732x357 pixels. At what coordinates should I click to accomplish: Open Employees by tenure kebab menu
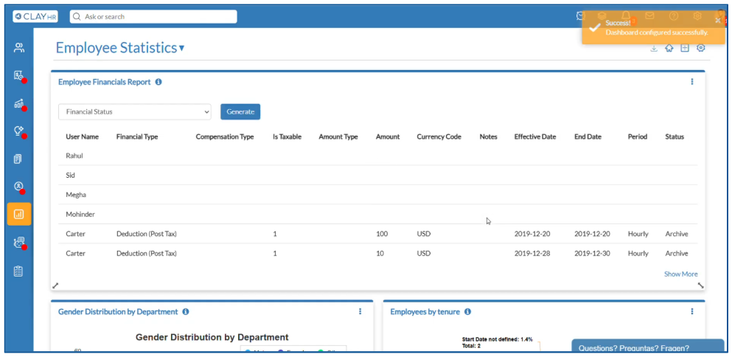click(692, 311)
